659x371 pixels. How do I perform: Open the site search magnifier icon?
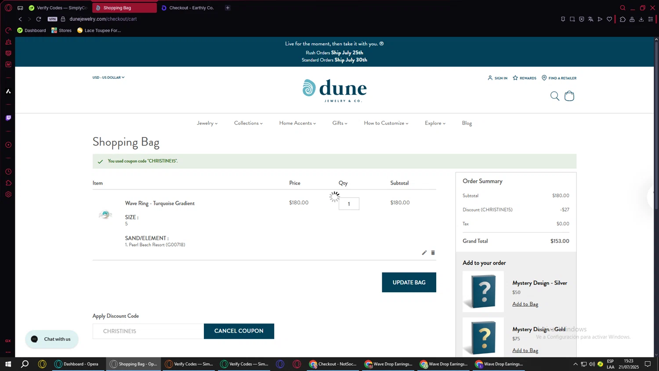[555, 96]
